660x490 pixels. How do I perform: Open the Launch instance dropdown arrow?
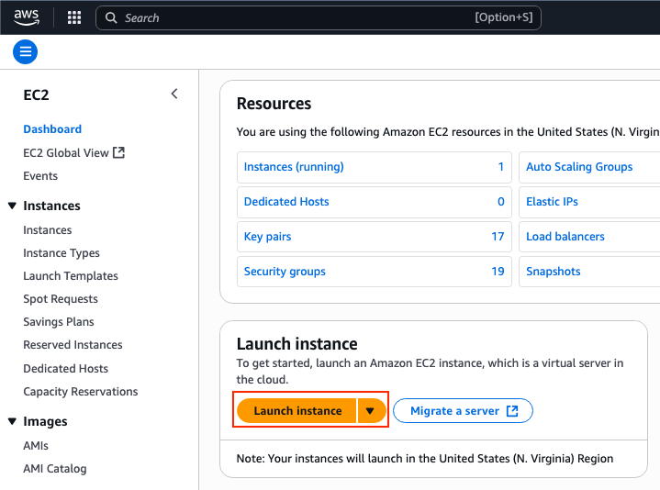click(372, 410)
